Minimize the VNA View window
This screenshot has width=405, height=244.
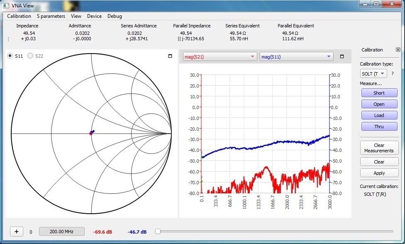[365, 4]
